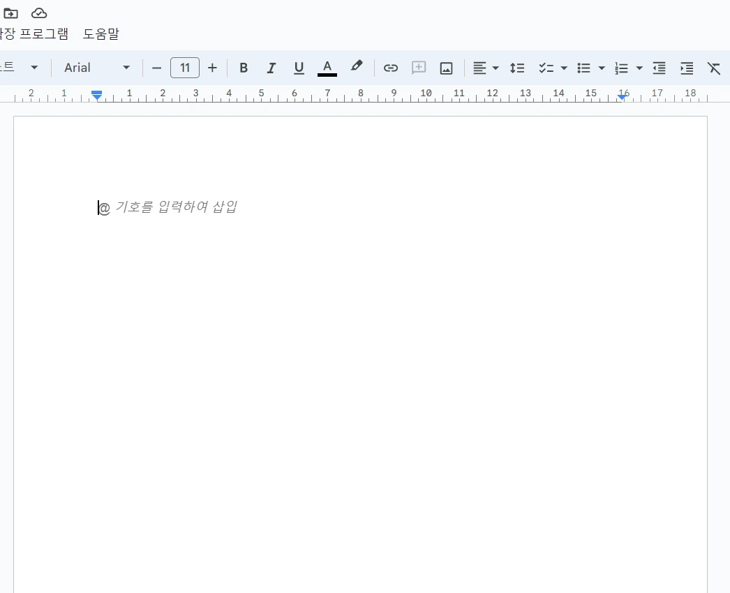Insert a link with the chain icon
The width and height of the screenshot is (730, 593).
click(391, 68)
